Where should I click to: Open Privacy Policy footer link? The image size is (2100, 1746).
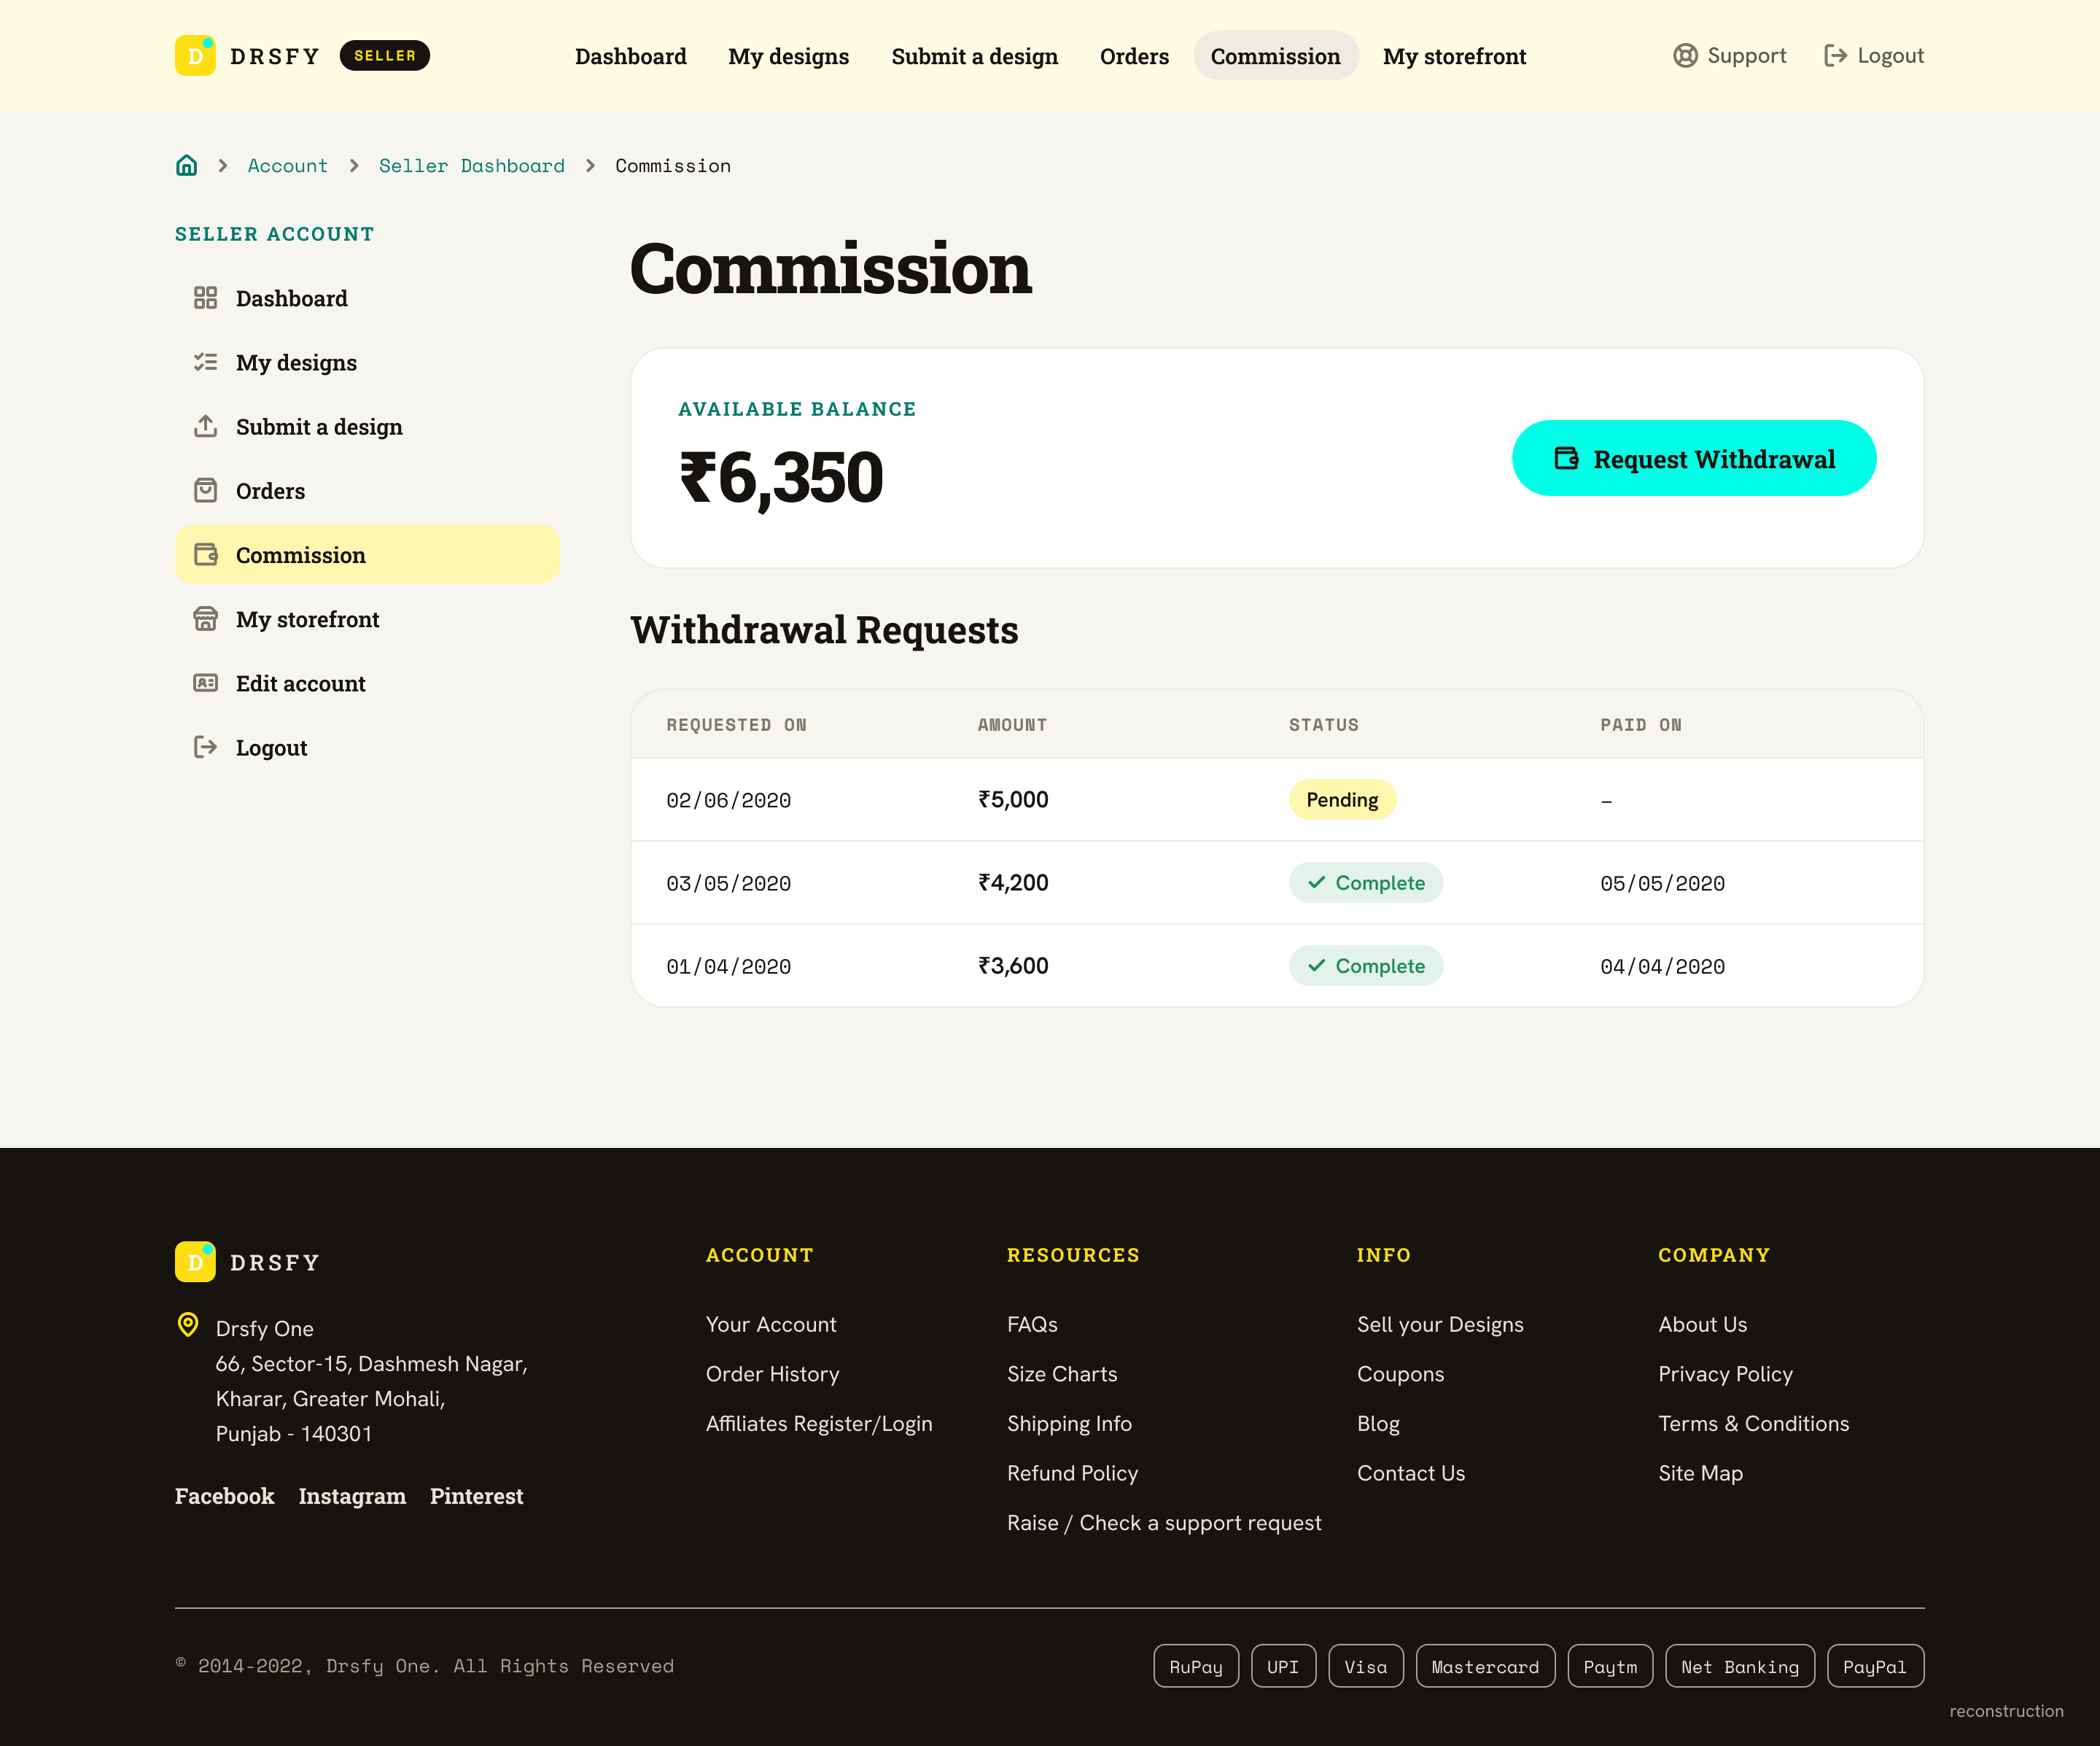pos(1725,1374)
